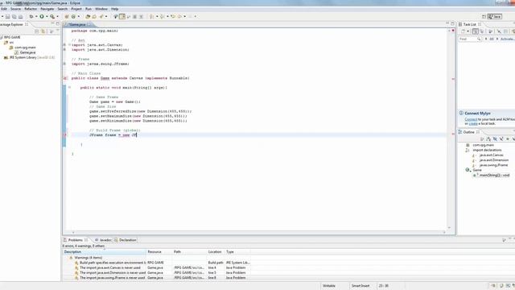515x290 pixels.
Task: Toggle Sort in Outline toolbar
Action: [x=488, y=139]
